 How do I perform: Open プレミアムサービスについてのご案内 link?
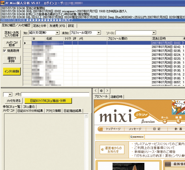click(x=159, y=144)
